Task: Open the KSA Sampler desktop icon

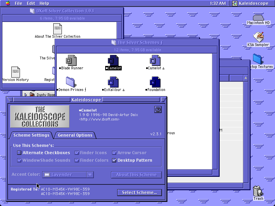Action: pos(258,37)
